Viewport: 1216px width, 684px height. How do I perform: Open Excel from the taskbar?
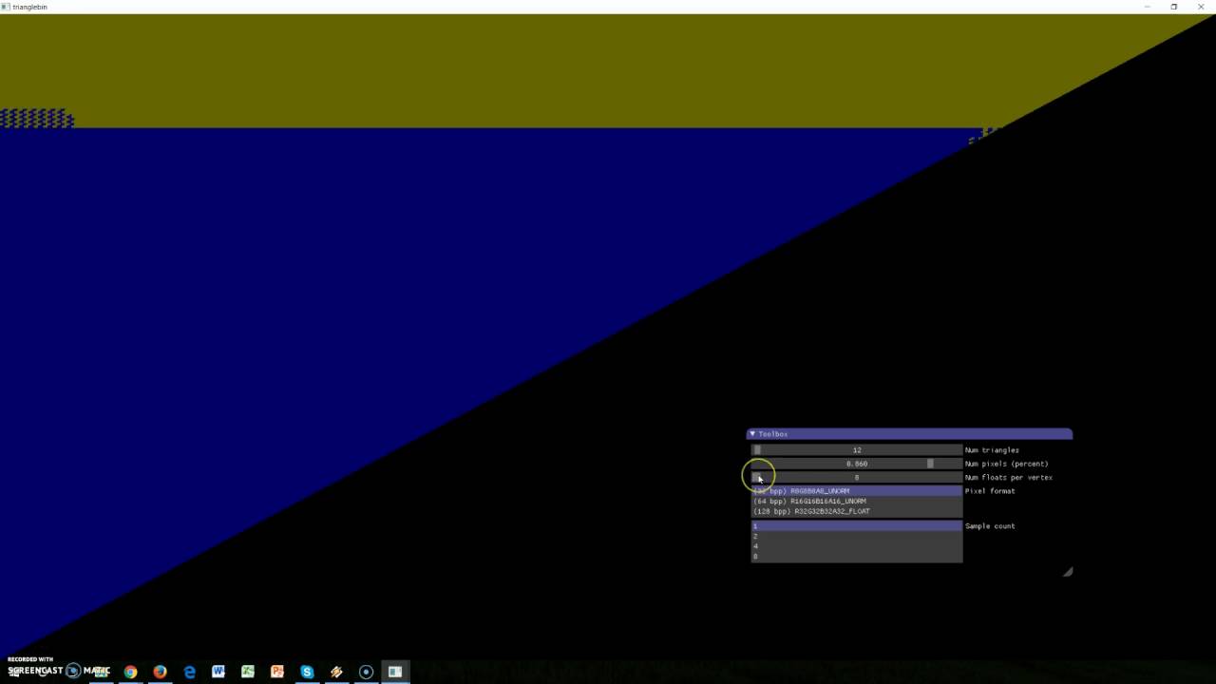[248, 672]
